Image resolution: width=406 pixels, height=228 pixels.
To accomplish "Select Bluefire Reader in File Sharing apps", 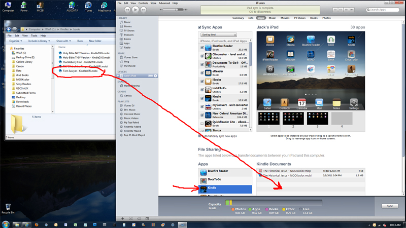I will click(x=225, y=172).
